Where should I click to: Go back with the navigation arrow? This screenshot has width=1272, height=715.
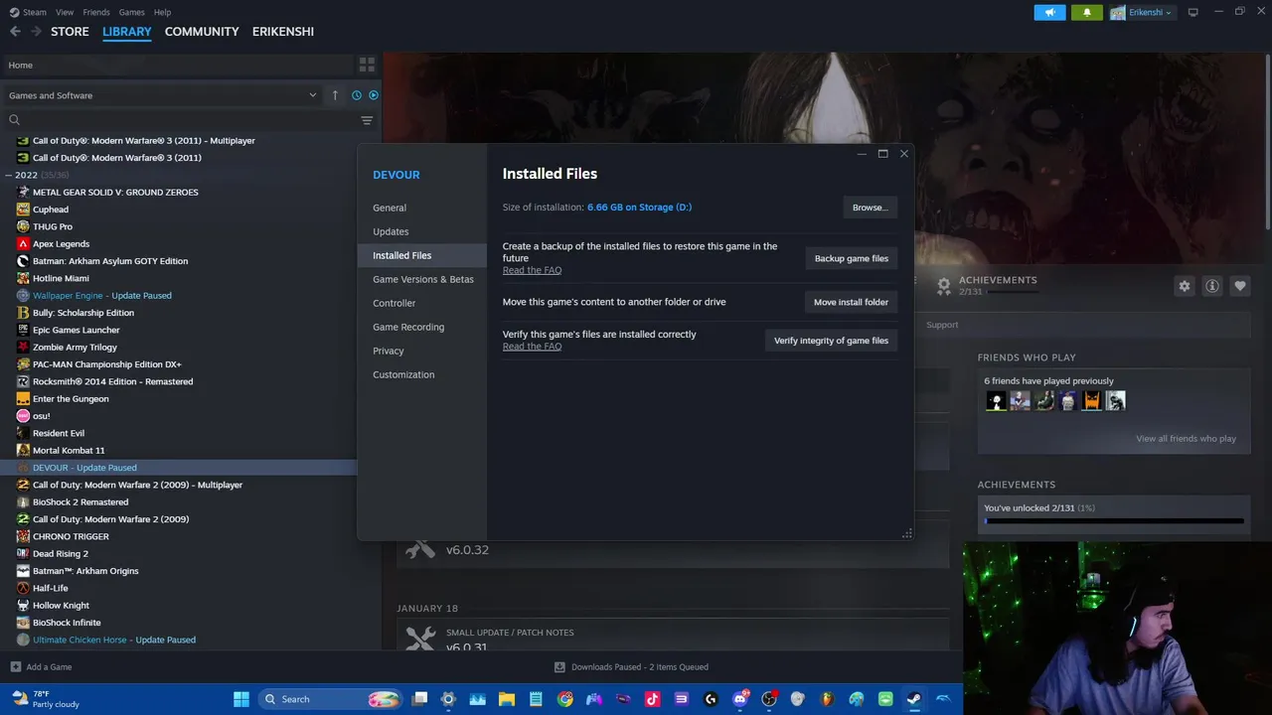15,32
